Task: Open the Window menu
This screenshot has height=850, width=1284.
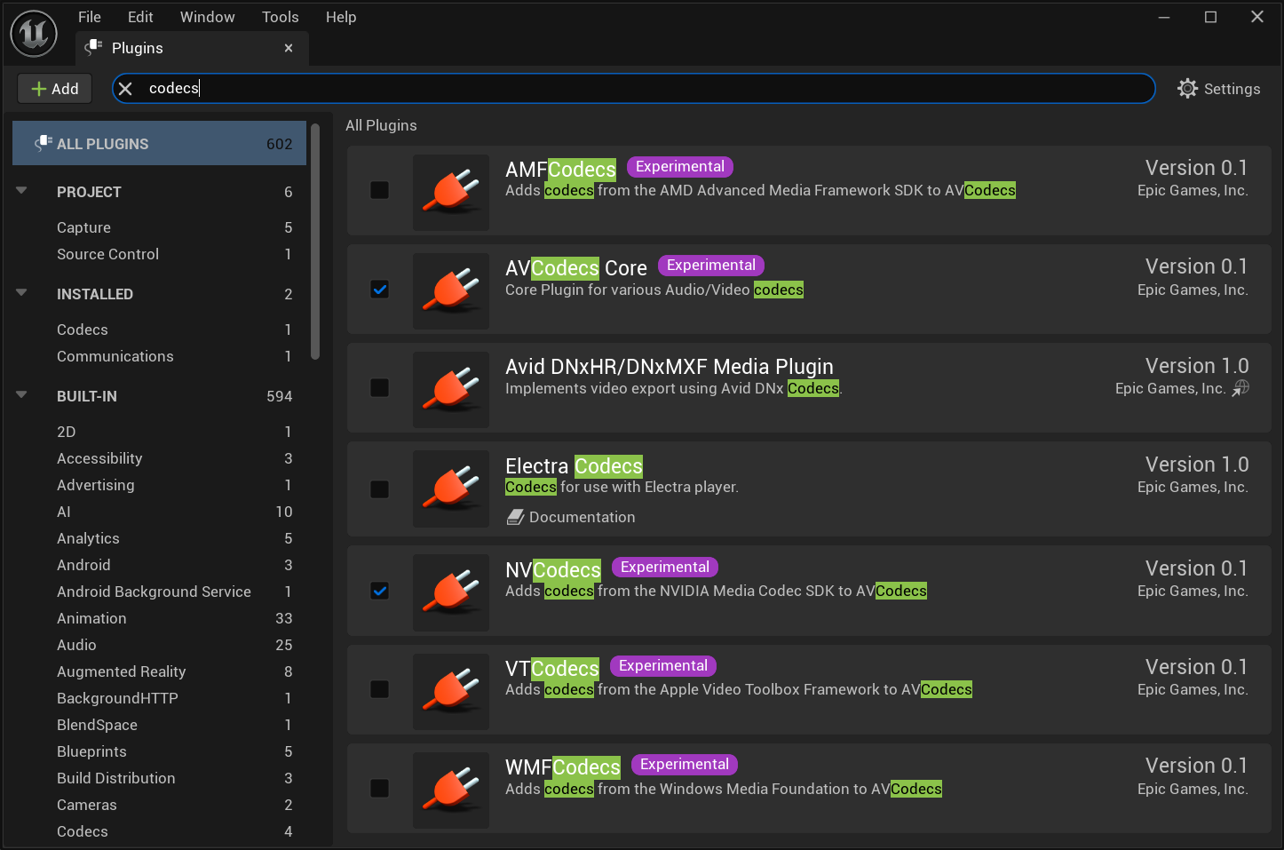Action: tap(208, 17)
